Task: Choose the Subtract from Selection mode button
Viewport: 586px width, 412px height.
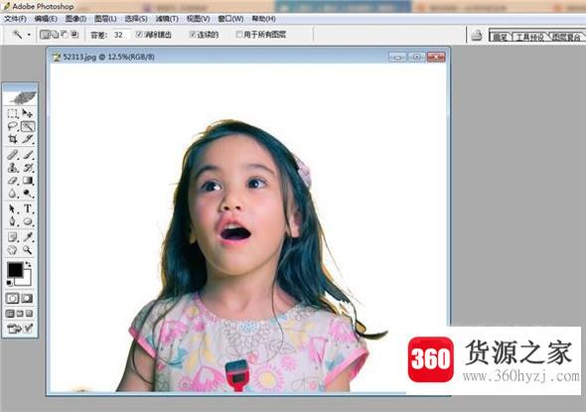Action: click(65, 35)
